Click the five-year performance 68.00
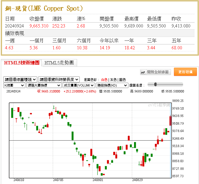Viewport: 199px width, 184px height. [x=177, y=48]
